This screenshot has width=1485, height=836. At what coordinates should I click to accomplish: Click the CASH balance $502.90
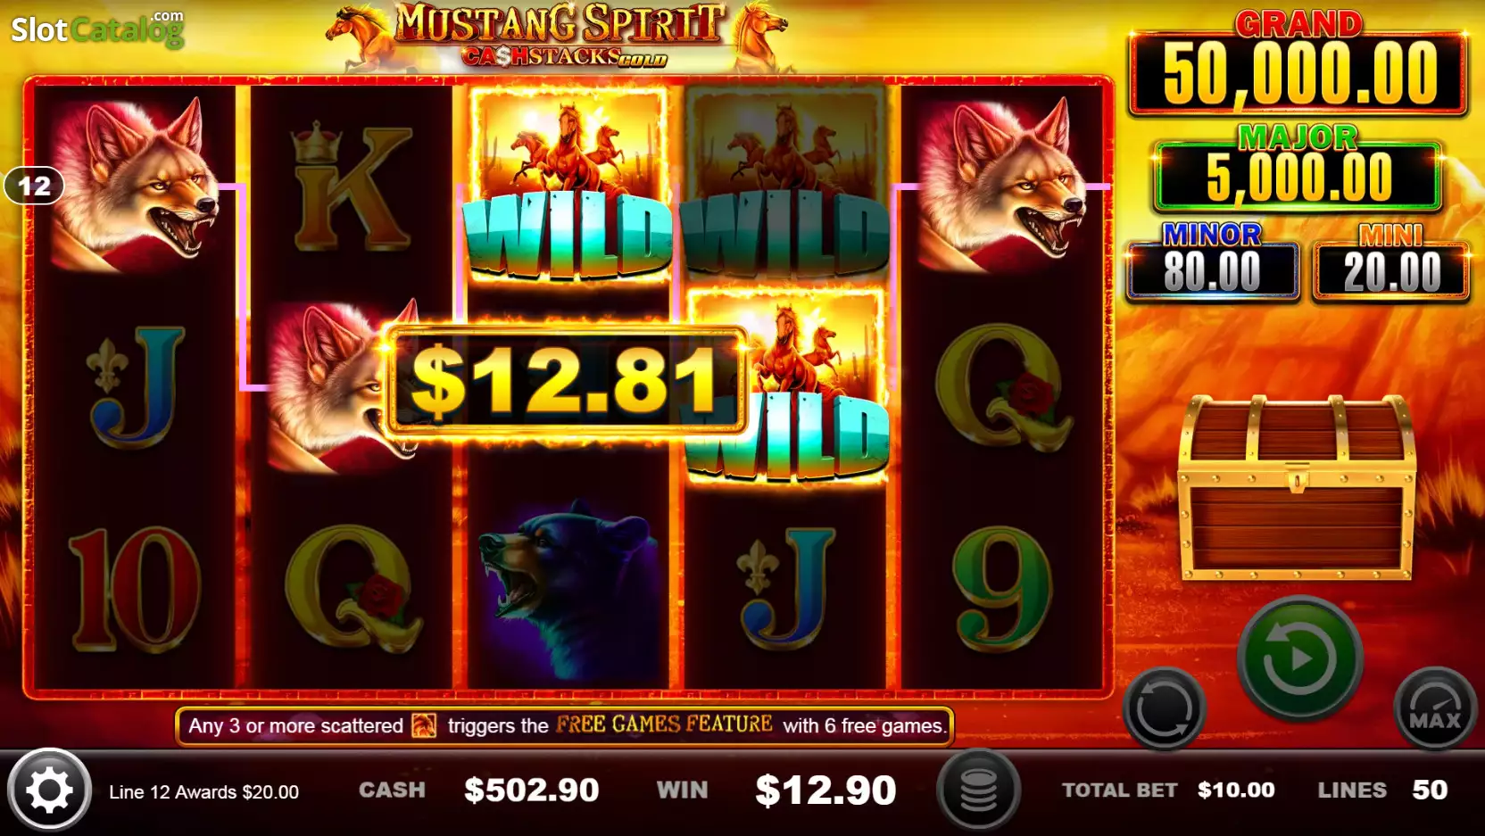pyautogui.click(x=532, y=790)
